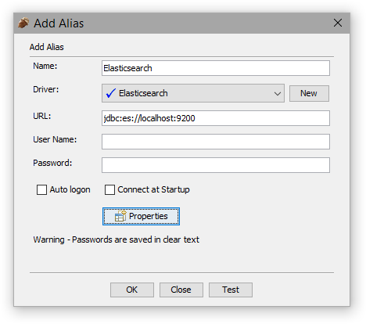Expand the Driver list using the chevron arrow
366x324 pixels.
coord(278,93)
